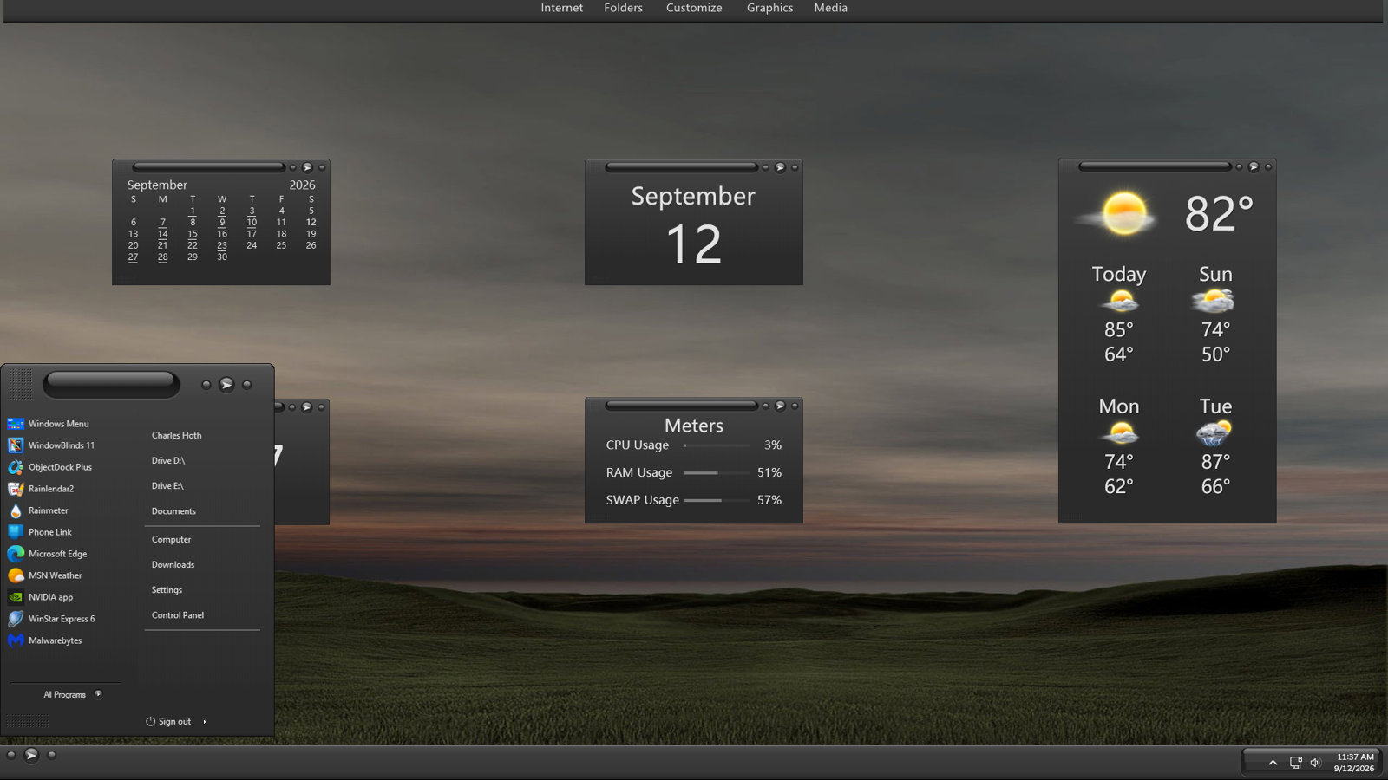Click the Sign out button
1388x780 pixels.
tap(168, 721)
